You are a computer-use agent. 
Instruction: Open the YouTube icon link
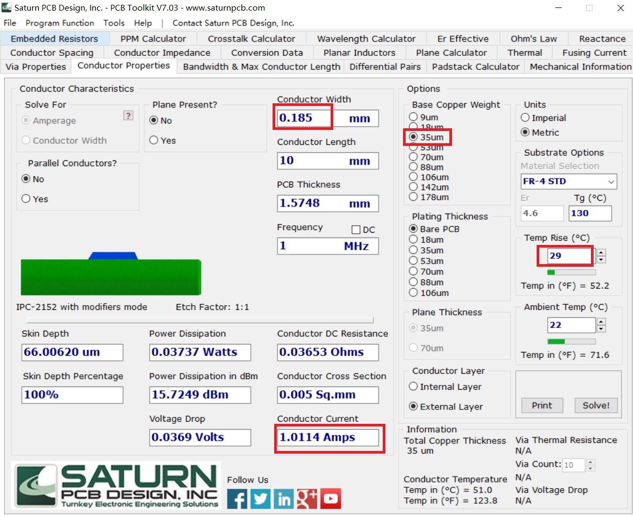click(x=331, y=499)
